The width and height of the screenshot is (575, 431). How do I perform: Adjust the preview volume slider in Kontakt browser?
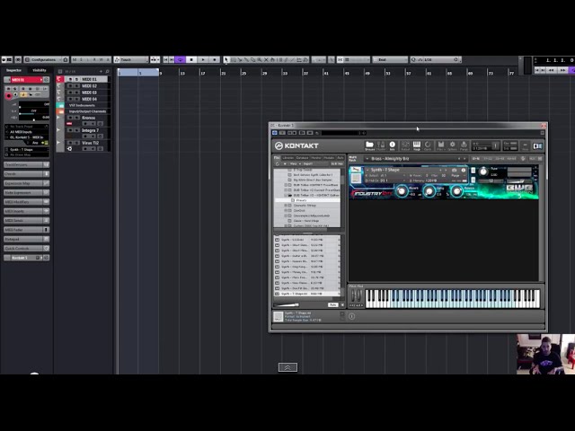point(287,305)
